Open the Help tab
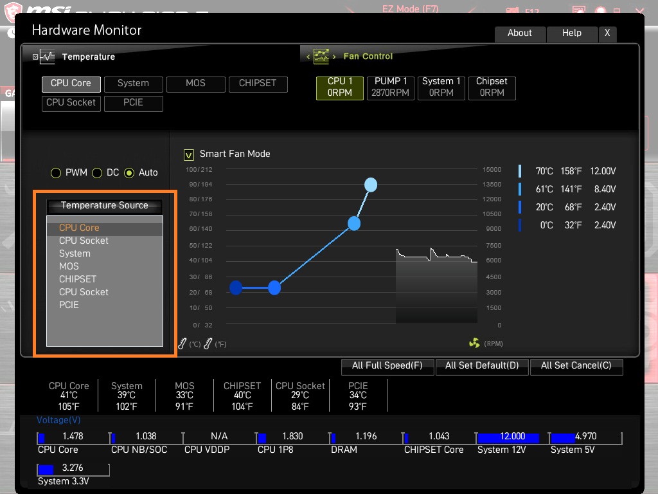The height and width of the screenshot is (494, 658). point(572,33)
